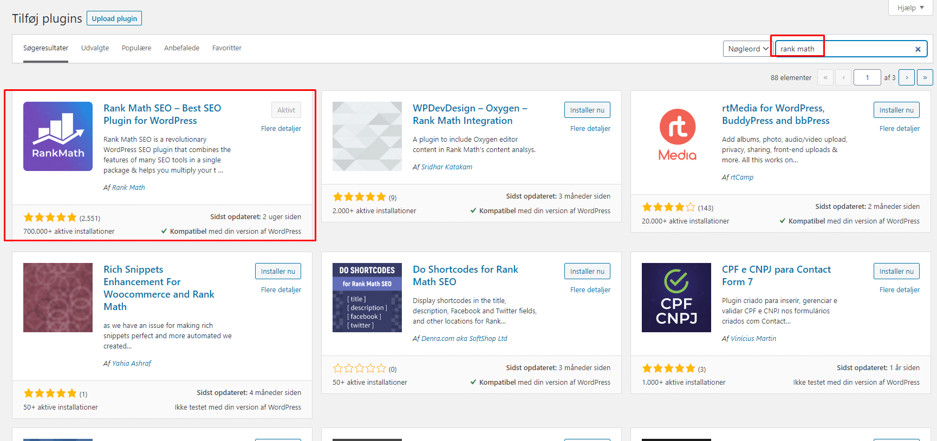Viewport: 937px width, 441px height.
Task: Click the previous page single arrow
Action: pyautogui.click(x=843, y=77)
